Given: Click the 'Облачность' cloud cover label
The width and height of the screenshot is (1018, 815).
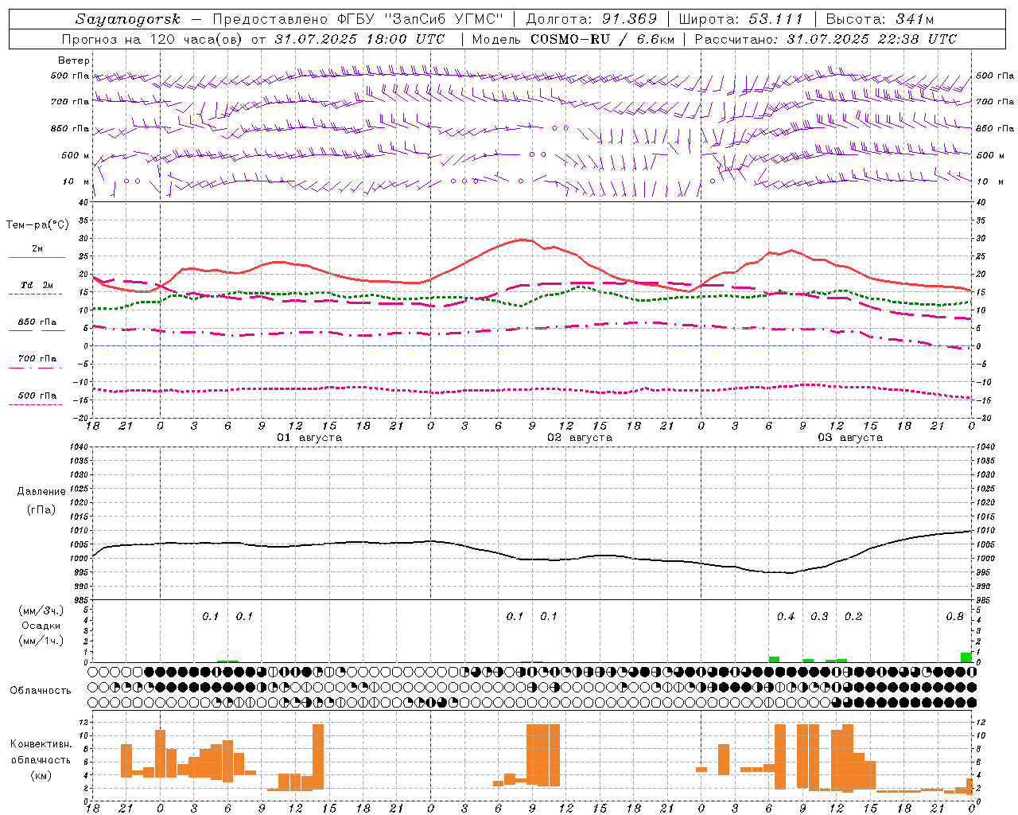Looking at the screenshot, I should tap(41, 690).
